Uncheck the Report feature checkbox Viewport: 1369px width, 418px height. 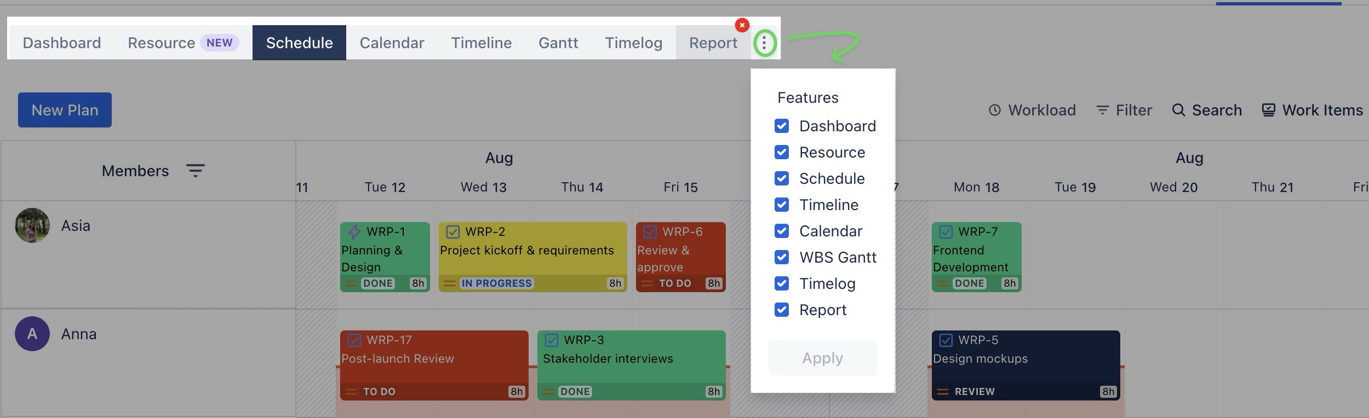coord(782,310)
